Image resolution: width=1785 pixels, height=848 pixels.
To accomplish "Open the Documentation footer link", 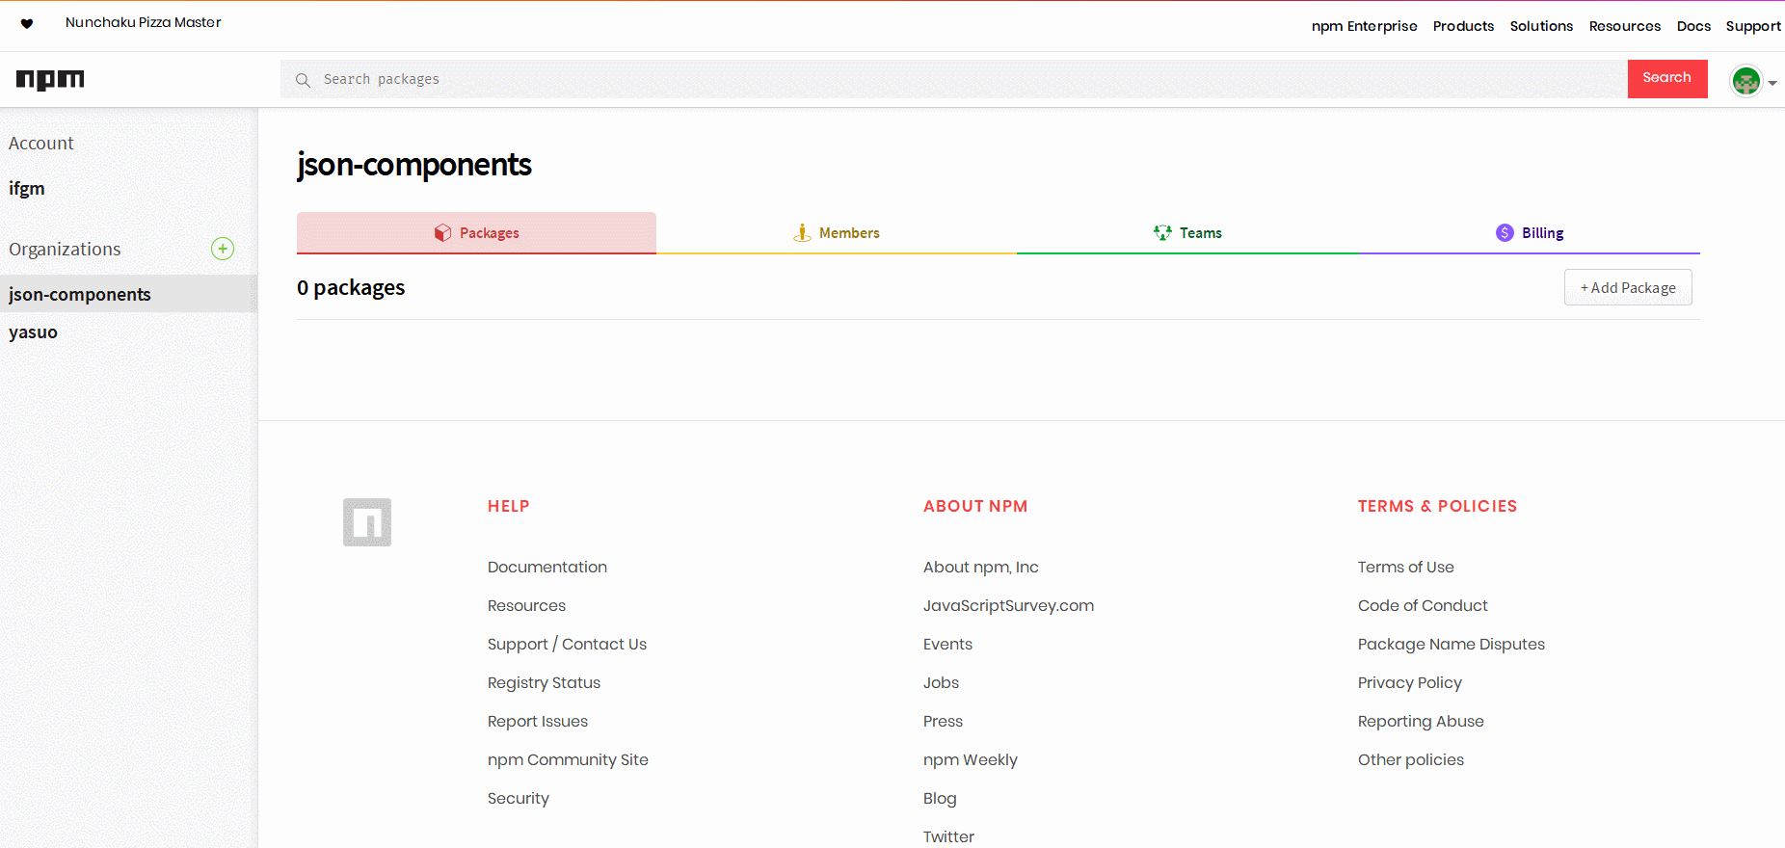I will [x=547, y=567].
